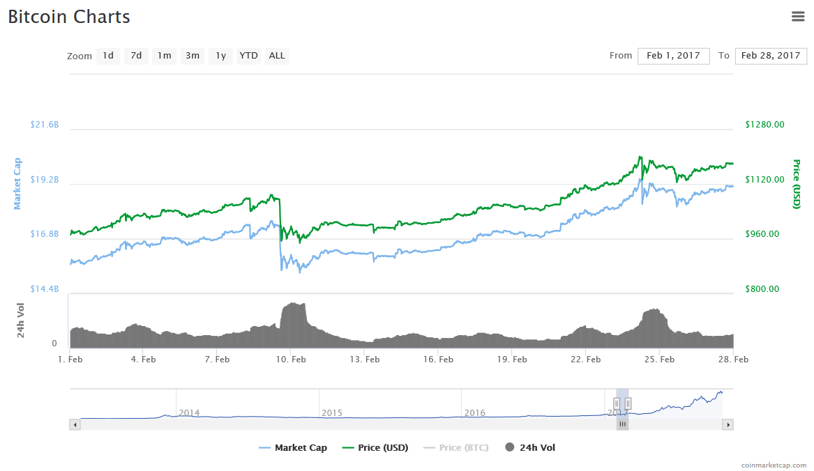Click the $1120.00 price axis label
The height and width of the screenshot is (471, 814).
point(764,180)
